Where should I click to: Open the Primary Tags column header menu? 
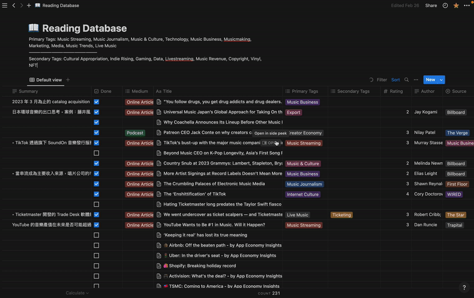[x=305, y=91]
